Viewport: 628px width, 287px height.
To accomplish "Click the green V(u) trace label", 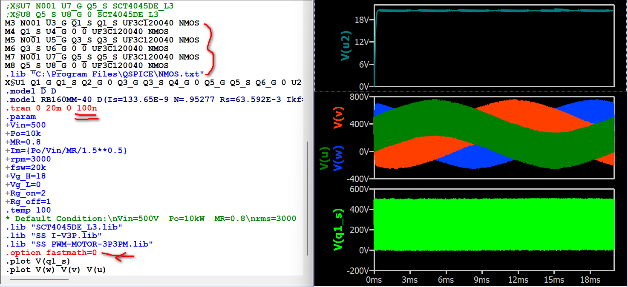I will click(325, 159).
